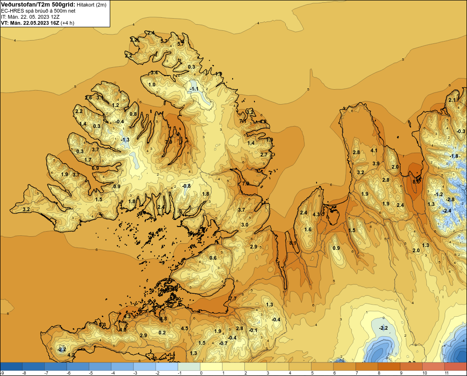
Task: Click the 8.1 temperature label
Action: tap(293, 243)
